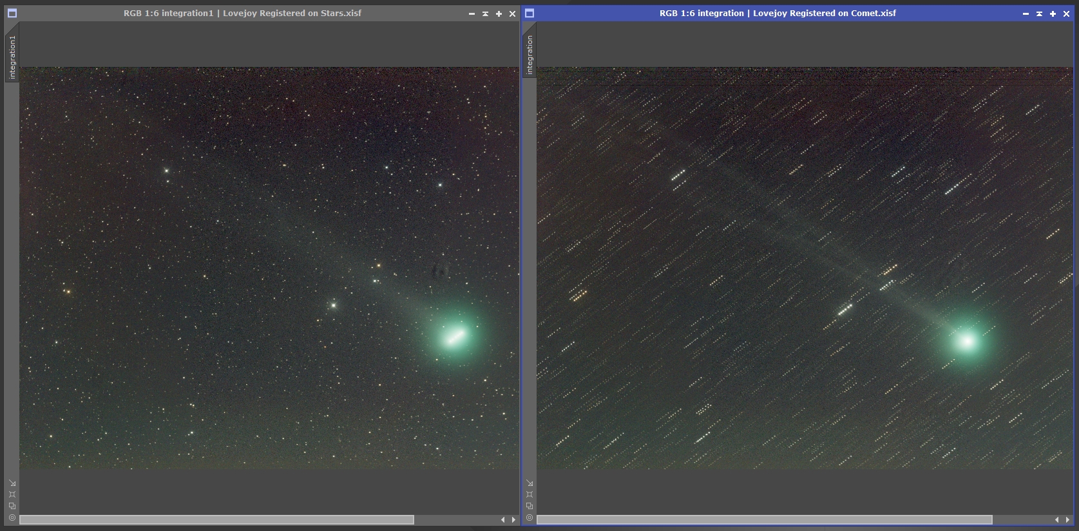This screenshot has height=531, width=1079.
Task: Click the comet nucleus in Stars image
Action: [455, 337]
